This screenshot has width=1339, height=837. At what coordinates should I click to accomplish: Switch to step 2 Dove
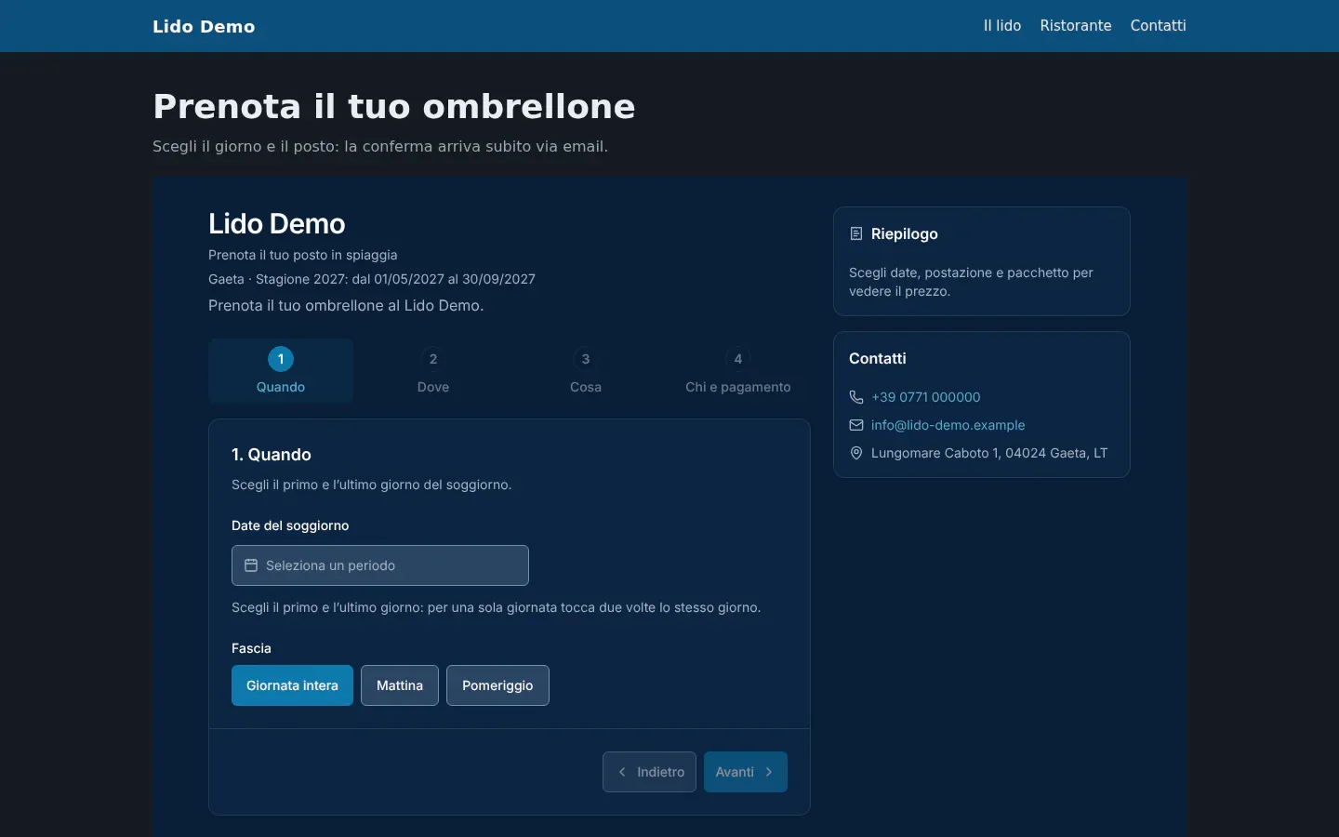433,370
